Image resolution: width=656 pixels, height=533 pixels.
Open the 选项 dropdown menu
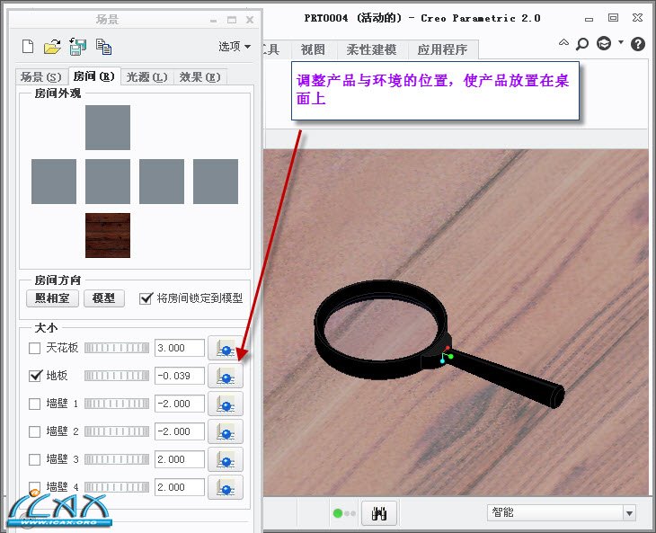tap(235, 46)
